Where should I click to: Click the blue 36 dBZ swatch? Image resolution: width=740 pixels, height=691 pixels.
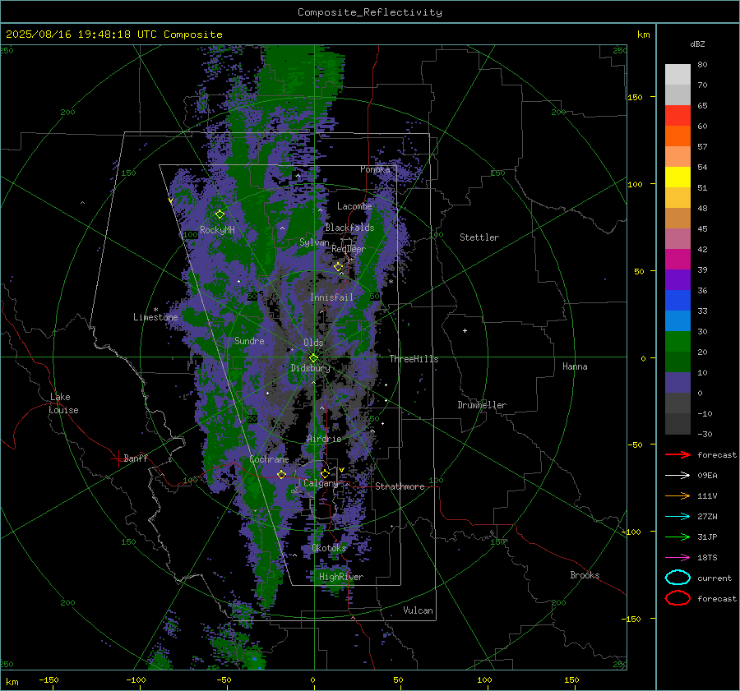(678, 300)
